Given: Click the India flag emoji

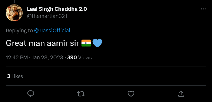Looking at the screenshot, I should tap(86, 43).
